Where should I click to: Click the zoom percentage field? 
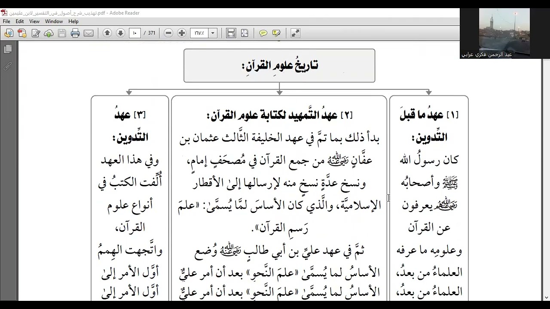pos(199,33)
